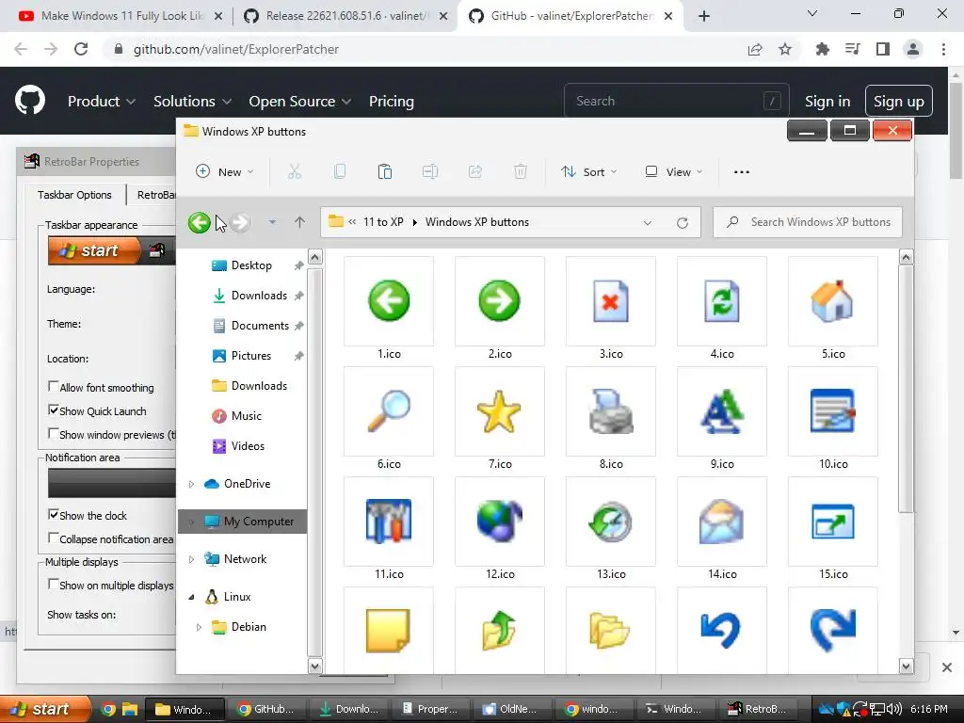The height and width of the screenshot is (723, 964).
Task: Toggle Allow font smoothing checkbox
Action: (54, 386)
